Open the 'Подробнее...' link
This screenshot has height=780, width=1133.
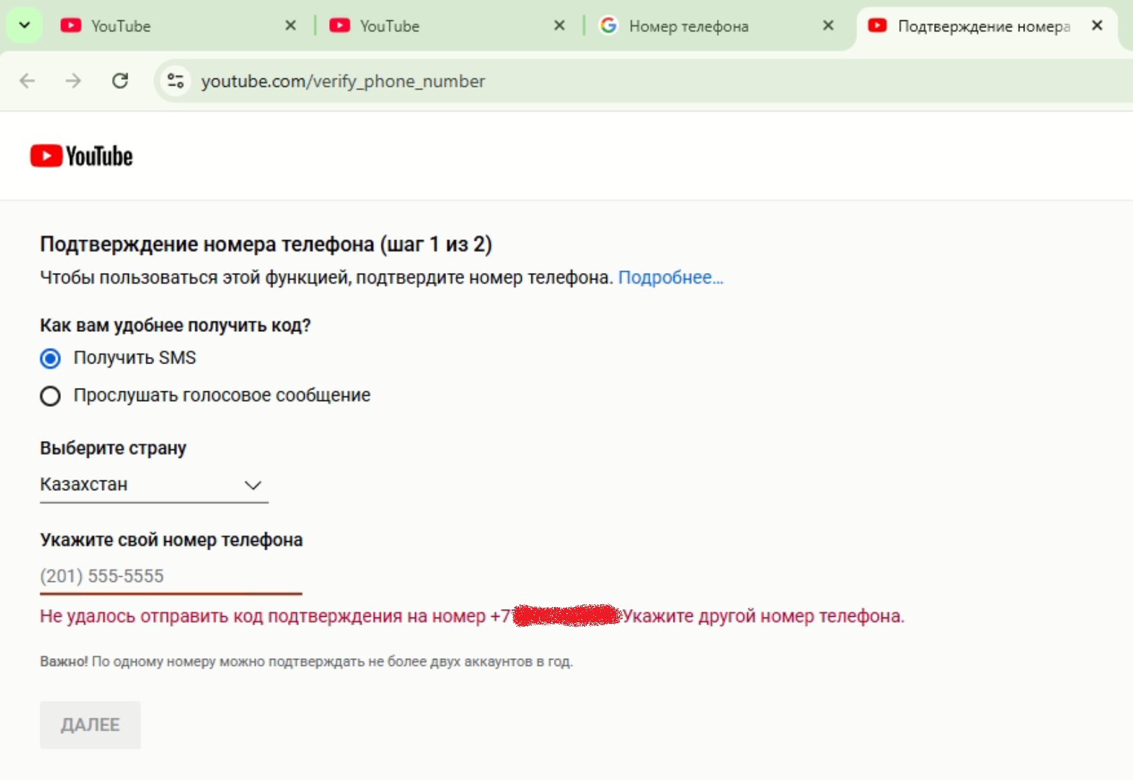(x=671, y=277)
